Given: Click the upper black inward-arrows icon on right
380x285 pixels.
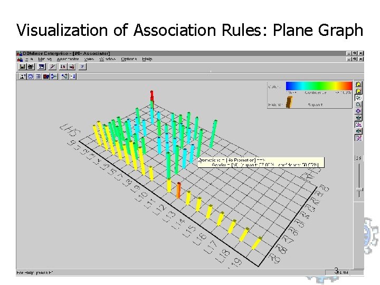Looking at the screenshot, I should pos(358,118).
